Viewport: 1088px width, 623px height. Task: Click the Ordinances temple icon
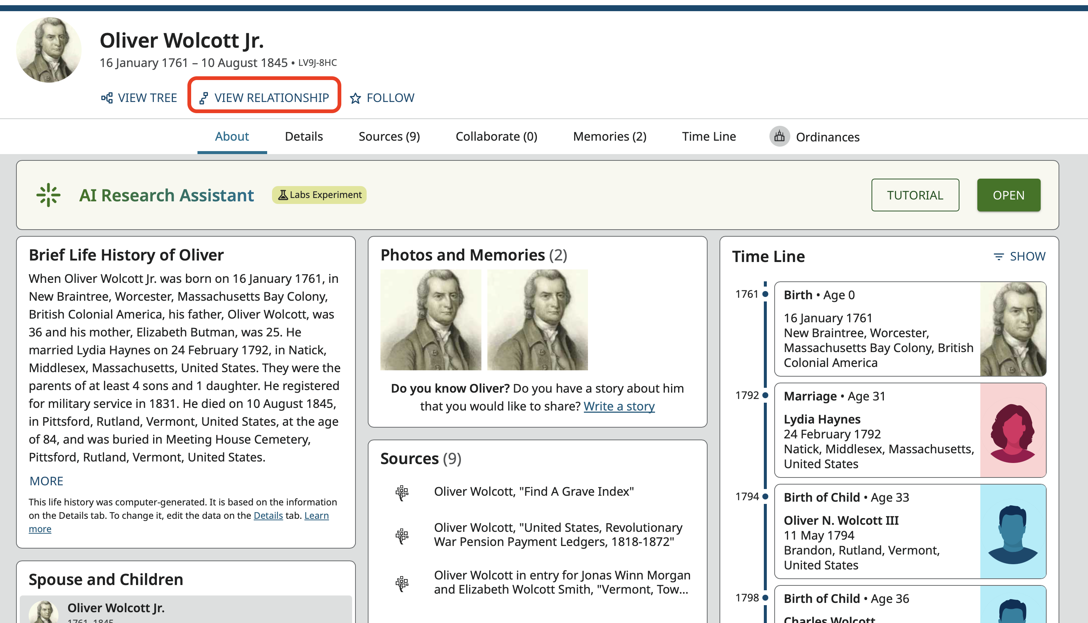coord(779,137)
